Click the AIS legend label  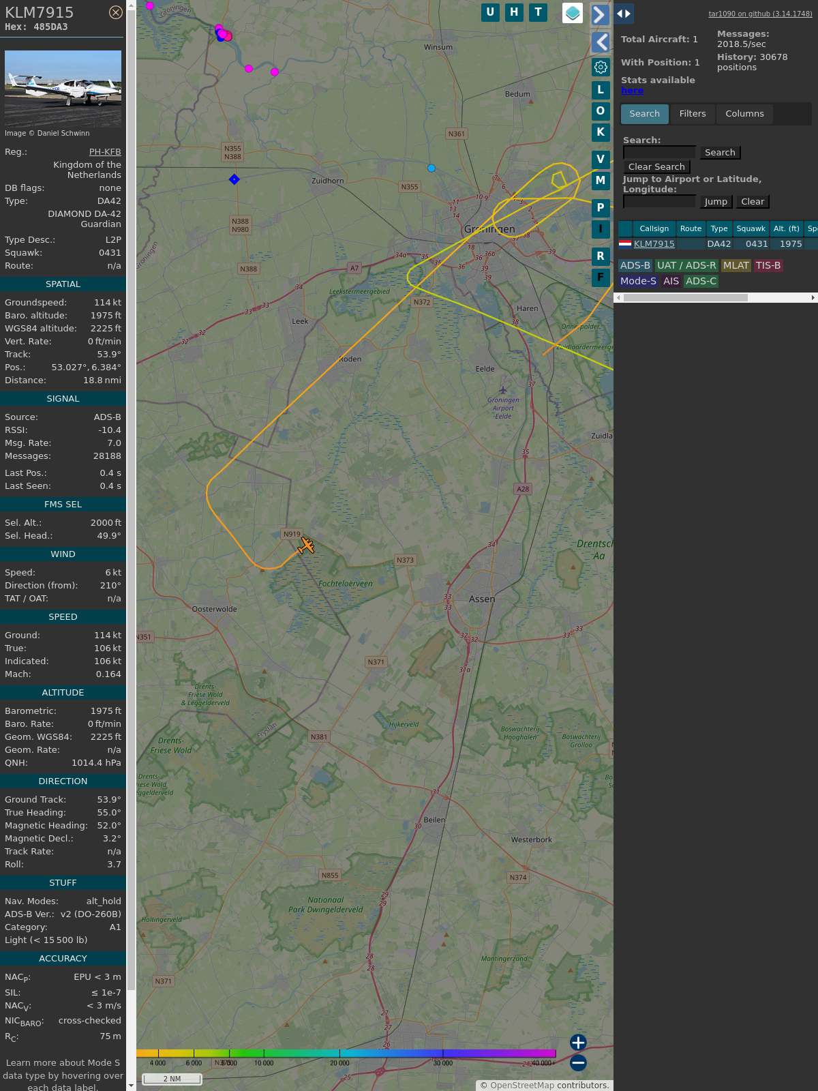point(671,281)
